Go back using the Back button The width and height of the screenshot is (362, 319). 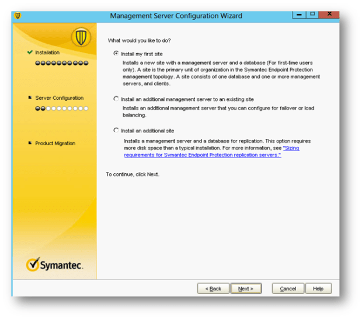click(x=213, y=289)
